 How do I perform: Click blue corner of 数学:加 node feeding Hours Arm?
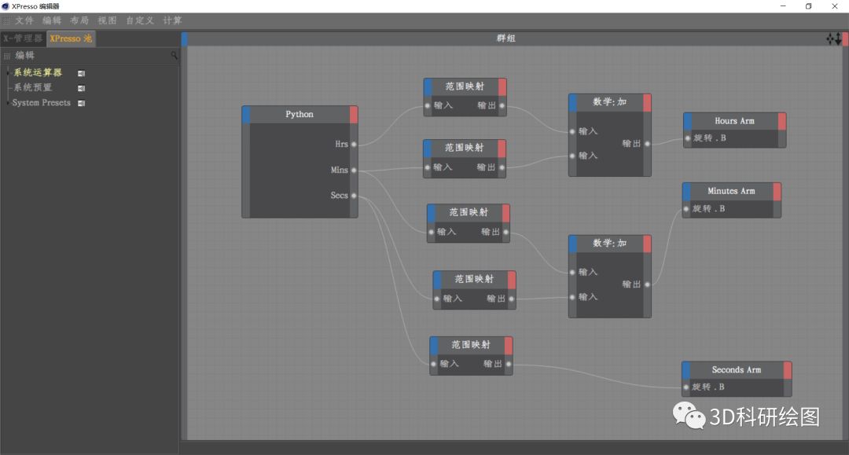573,103
